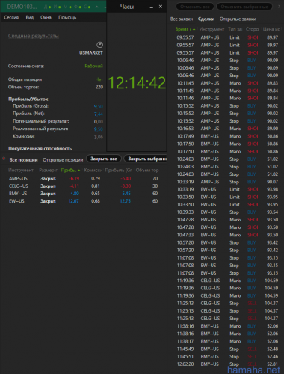The height and width of the screenshot is (374, 284).
Task: Click the Закрыть все button
Action: [104, 159]
